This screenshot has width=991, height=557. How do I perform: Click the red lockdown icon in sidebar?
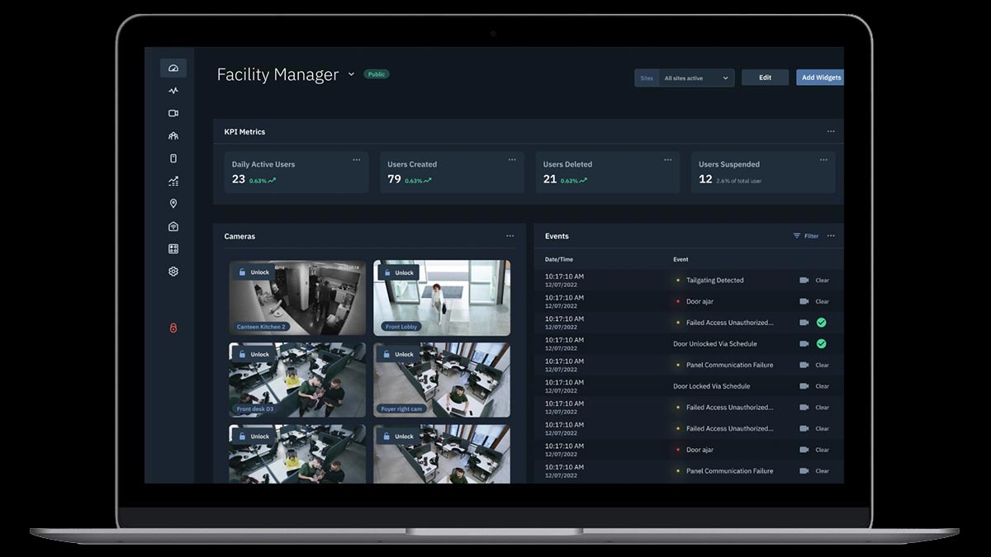tap(173, 328)
